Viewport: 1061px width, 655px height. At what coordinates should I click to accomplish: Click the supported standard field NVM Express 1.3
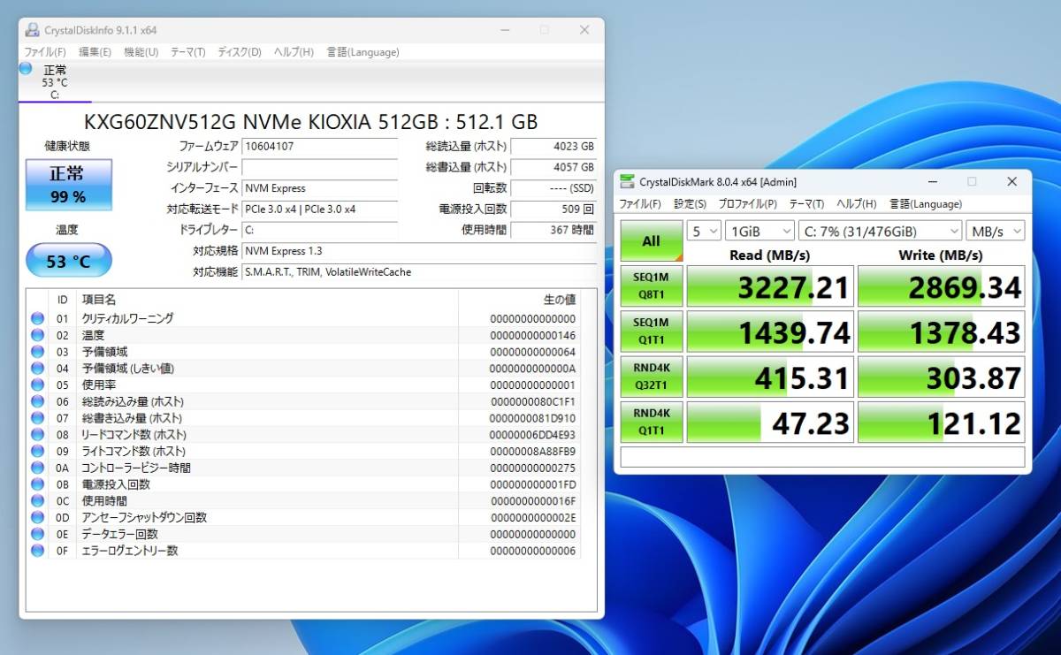point(420,251)
